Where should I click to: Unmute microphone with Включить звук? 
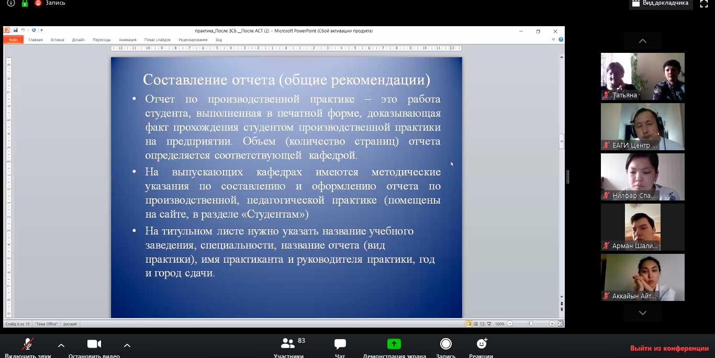28,345
